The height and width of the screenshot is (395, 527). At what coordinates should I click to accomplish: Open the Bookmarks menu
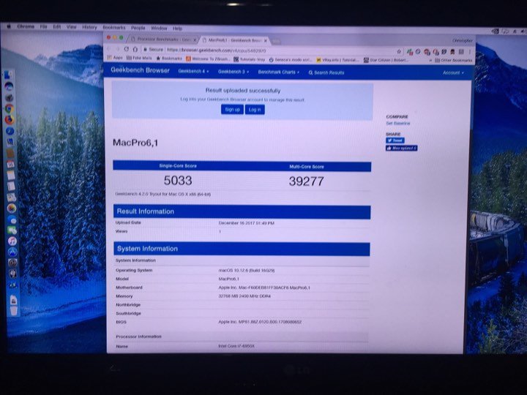tap(114, 28)
